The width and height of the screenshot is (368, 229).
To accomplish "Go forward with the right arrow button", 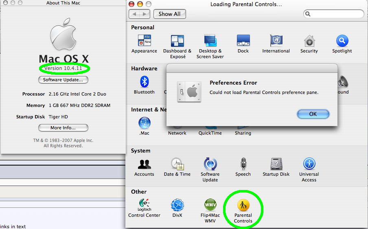I will point(145,14).
